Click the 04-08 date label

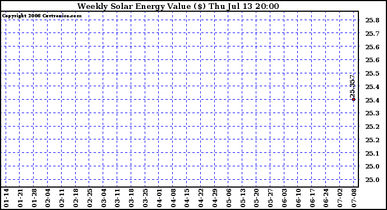[173, 198]
